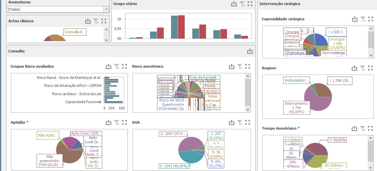Export the ASA pie chart
The width and height of the screenshot is (377, 171).
(232, 122)
